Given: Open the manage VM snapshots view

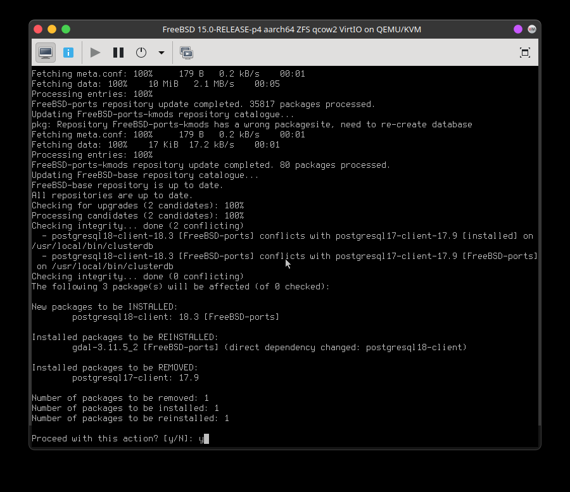Looking at the screenshot, I should tap(186, 53).
